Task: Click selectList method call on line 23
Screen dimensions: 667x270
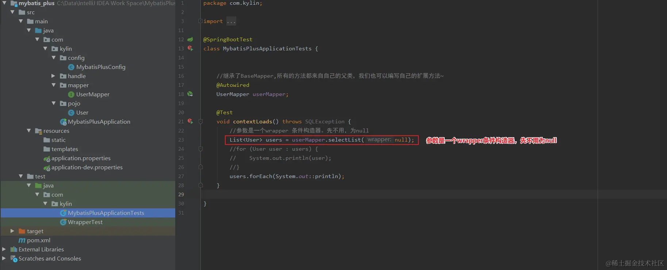Action: click(344, 140)
